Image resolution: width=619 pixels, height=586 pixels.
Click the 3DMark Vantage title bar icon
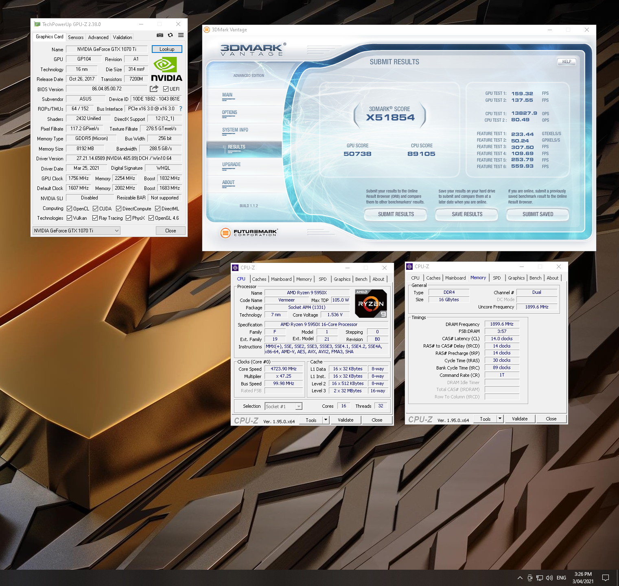coord(207,30)
